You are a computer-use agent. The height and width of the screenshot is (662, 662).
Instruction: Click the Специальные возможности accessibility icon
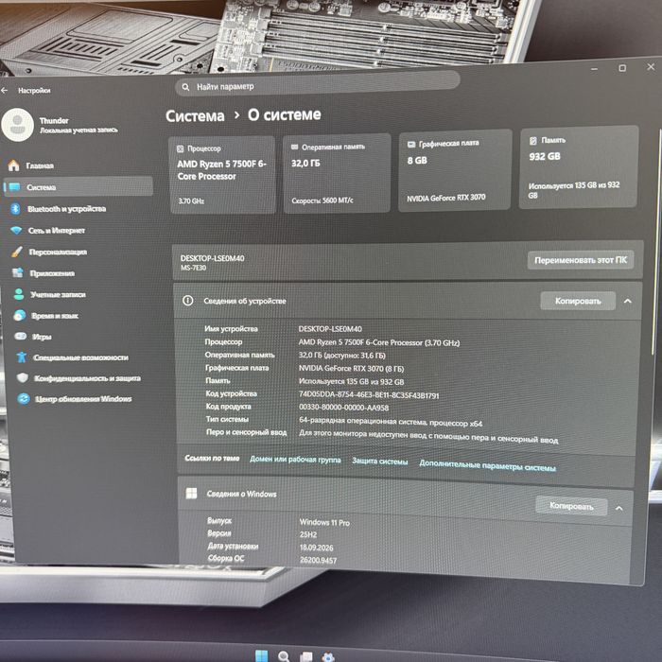click(22, 357)
